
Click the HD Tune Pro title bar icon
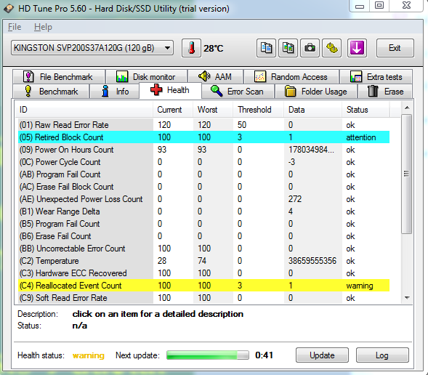pos(9,9)
